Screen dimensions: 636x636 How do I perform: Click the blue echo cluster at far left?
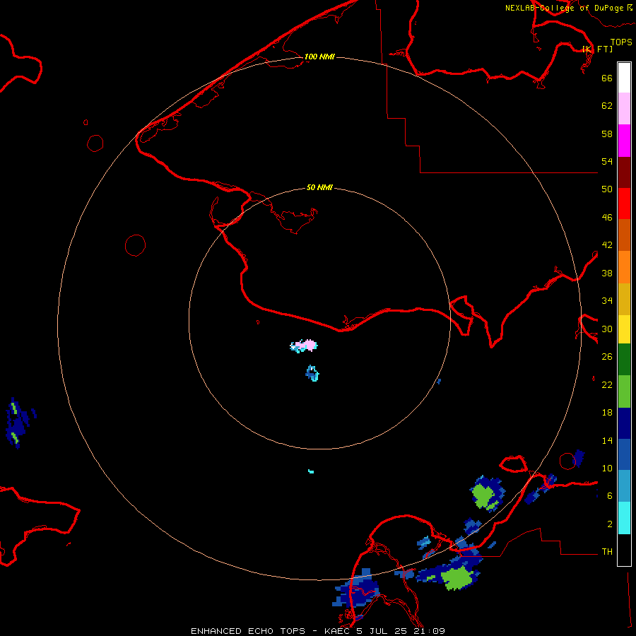point(18,423)
